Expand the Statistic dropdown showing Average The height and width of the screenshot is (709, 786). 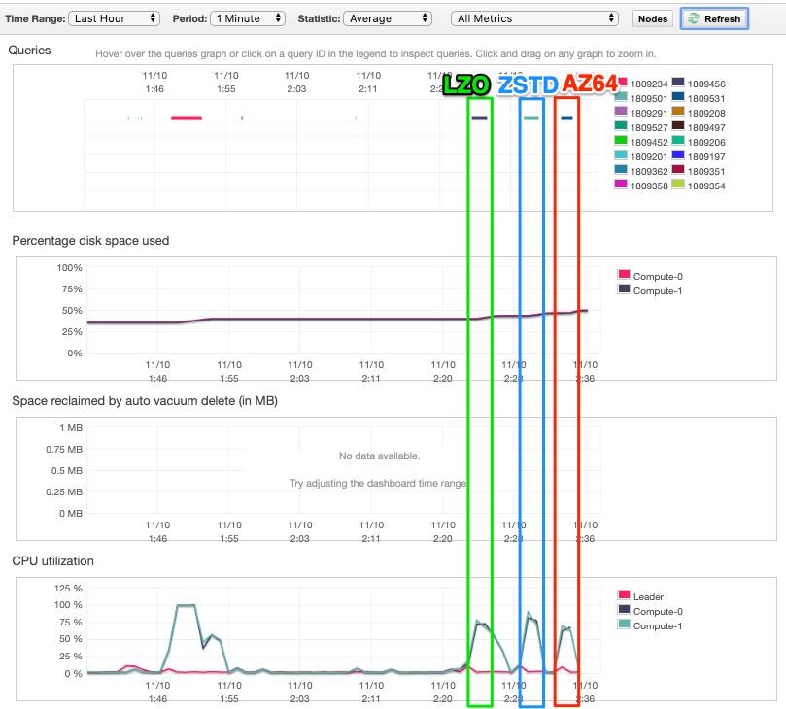[387, 18]
